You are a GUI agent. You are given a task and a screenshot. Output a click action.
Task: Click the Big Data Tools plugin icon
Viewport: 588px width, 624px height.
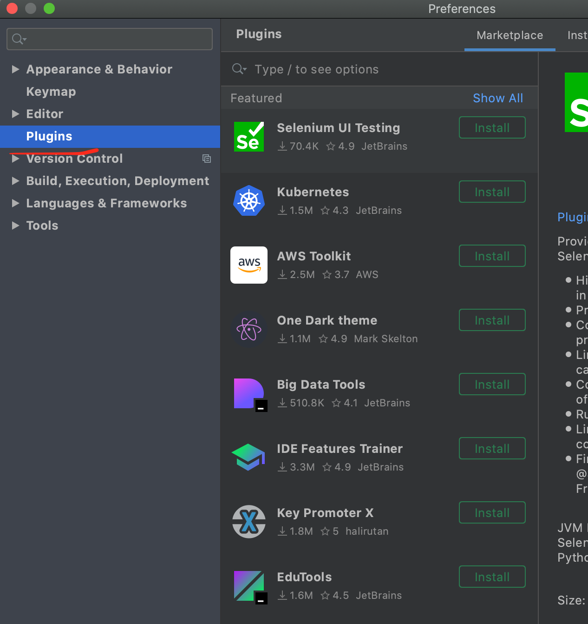point(250,394)
